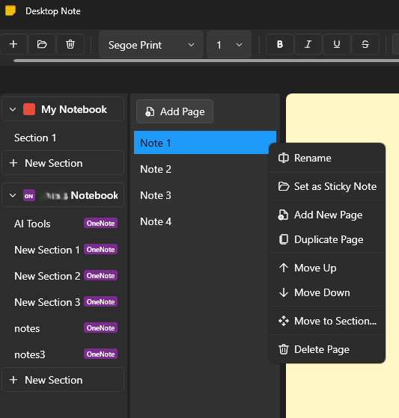Toggle italic formatting
This screenshot has height=418, width=399.
pyautogui.click(x=308, y=44)
